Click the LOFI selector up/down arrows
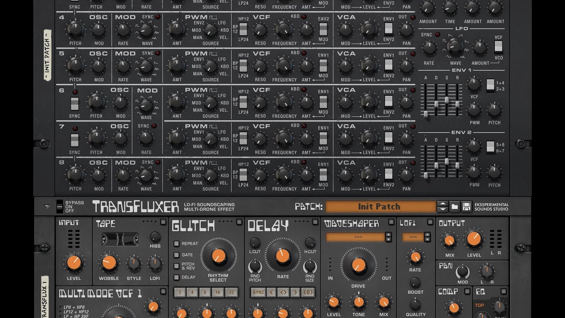Screen dimensions: 565x318 click(427, 237)
